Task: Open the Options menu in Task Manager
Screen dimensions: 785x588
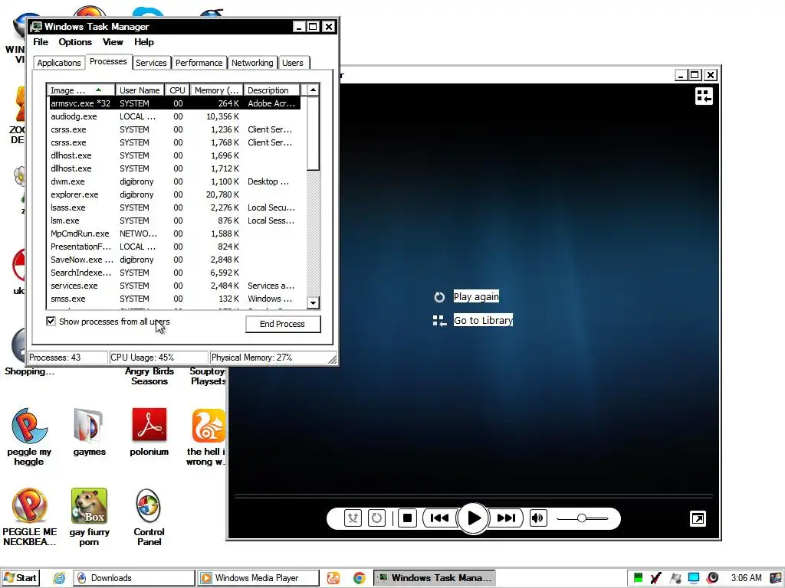Action: coord(75,42)
